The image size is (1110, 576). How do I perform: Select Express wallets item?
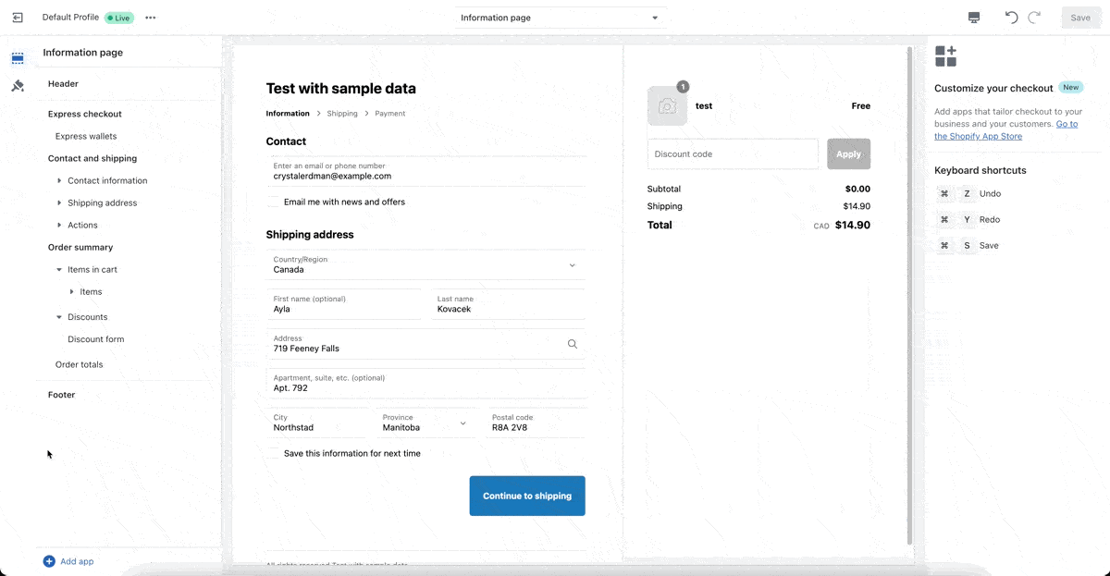pyautogui.click(x=86, y=136)
